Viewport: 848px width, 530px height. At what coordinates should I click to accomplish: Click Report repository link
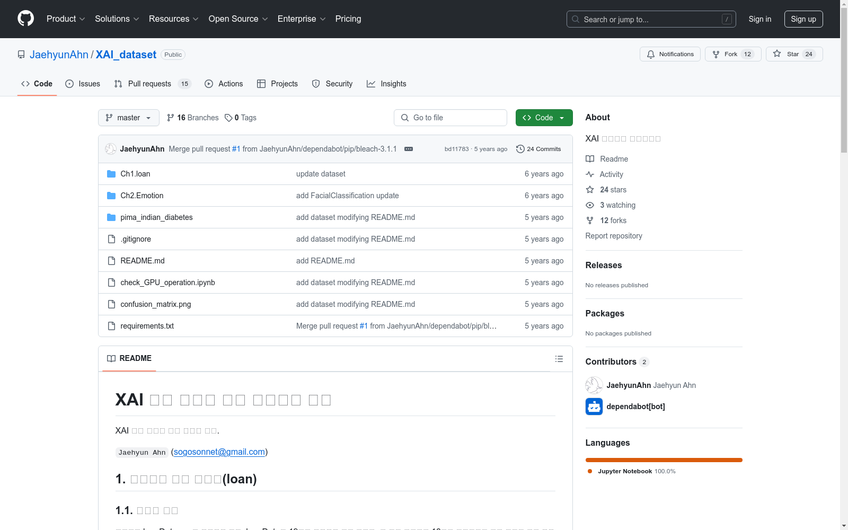coord(614,236)
